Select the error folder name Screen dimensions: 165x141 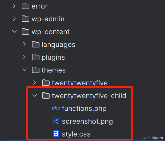[39, 6]
